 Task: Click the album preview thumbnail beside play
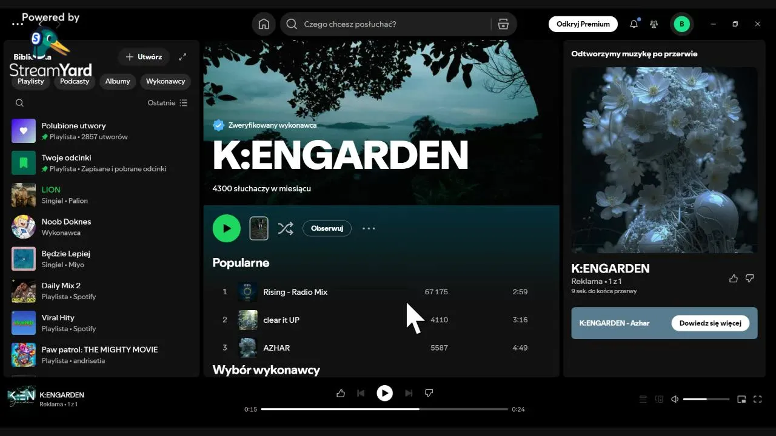(x=259, y=228)
